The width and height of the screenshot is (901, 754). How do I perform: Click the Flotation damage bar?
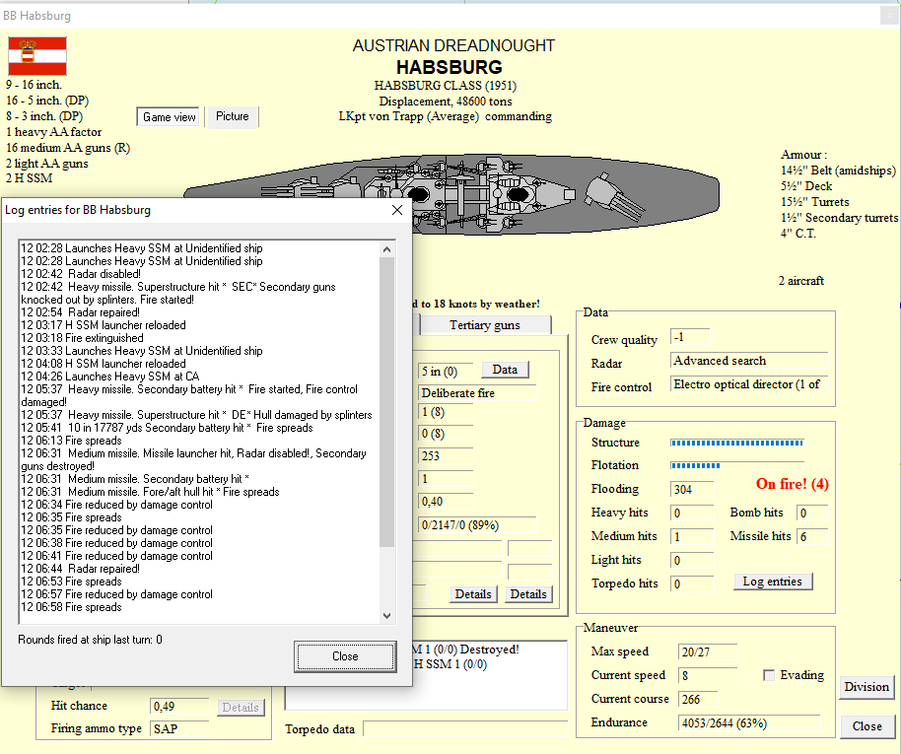coord(737,465)
